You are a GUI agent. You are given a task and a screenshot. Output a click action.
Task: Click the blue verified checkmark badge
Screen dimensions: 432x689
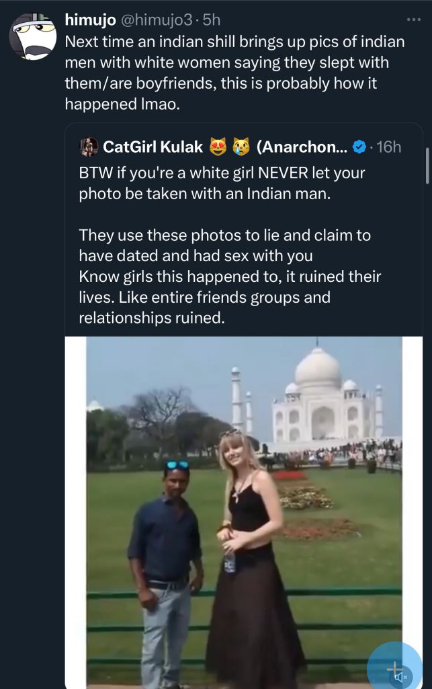pyautogui.click(x=360, y=146)
